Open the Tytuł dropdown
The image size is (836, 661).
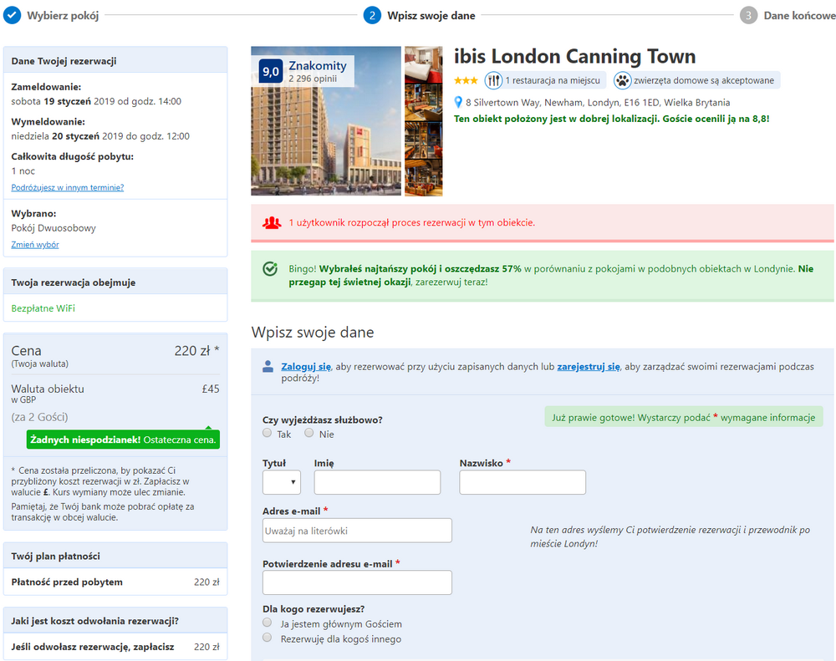pos(282,482)
